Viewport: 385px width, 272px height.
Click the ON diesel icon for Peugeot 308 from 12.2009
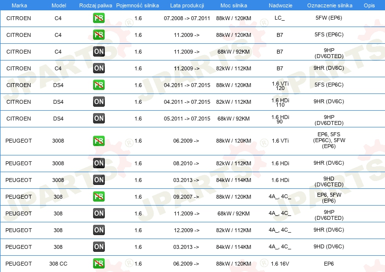pyautogui.click(x=98, y=230)
